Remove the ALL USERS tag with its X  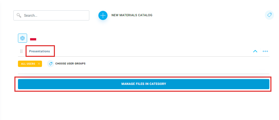[x=39, y=64]
